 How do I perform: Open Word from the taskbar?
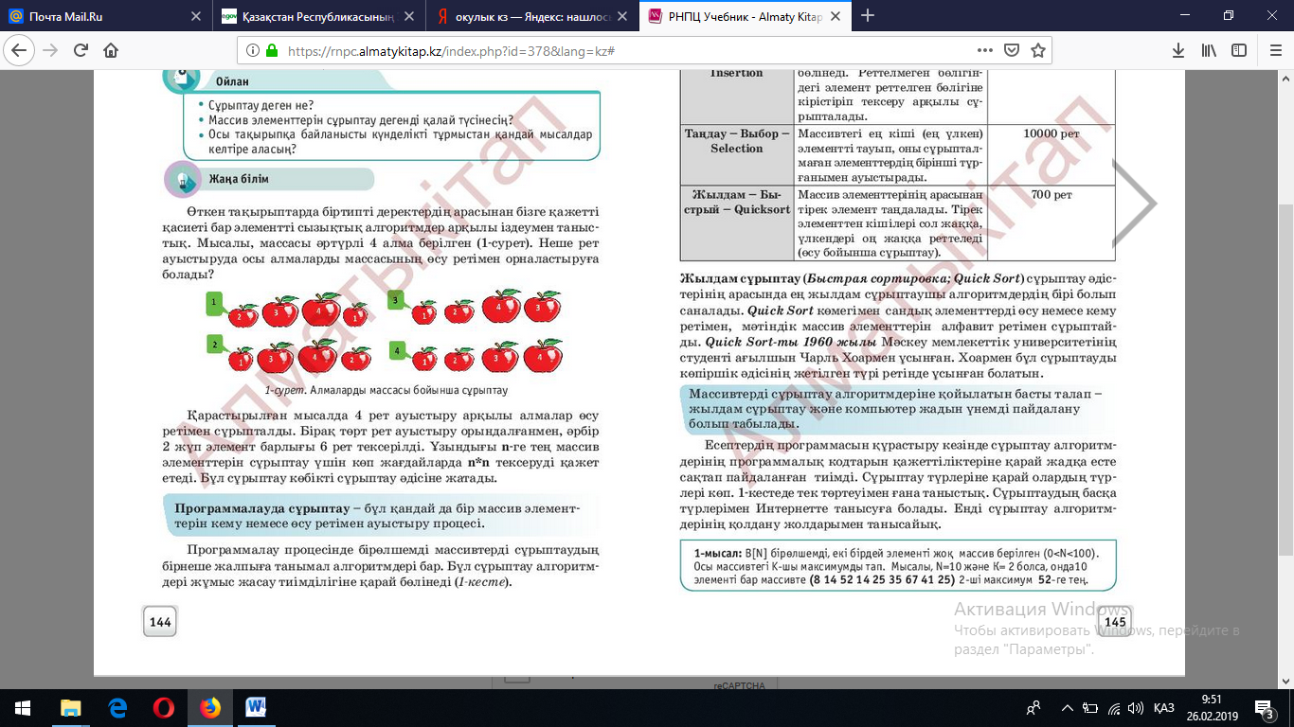pyautogui.click(x=256, y=707)
